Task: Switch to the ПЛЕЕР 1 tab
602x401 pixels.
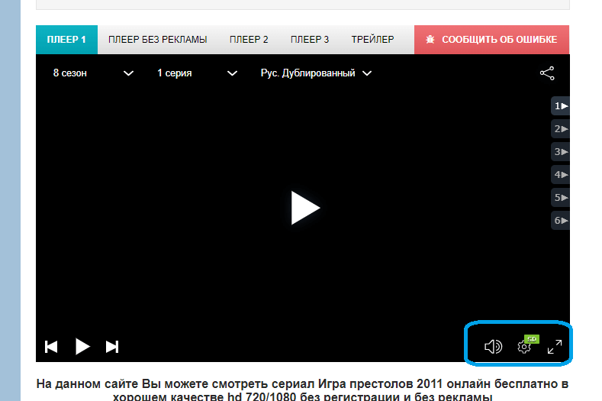Action: coord(66,40)
